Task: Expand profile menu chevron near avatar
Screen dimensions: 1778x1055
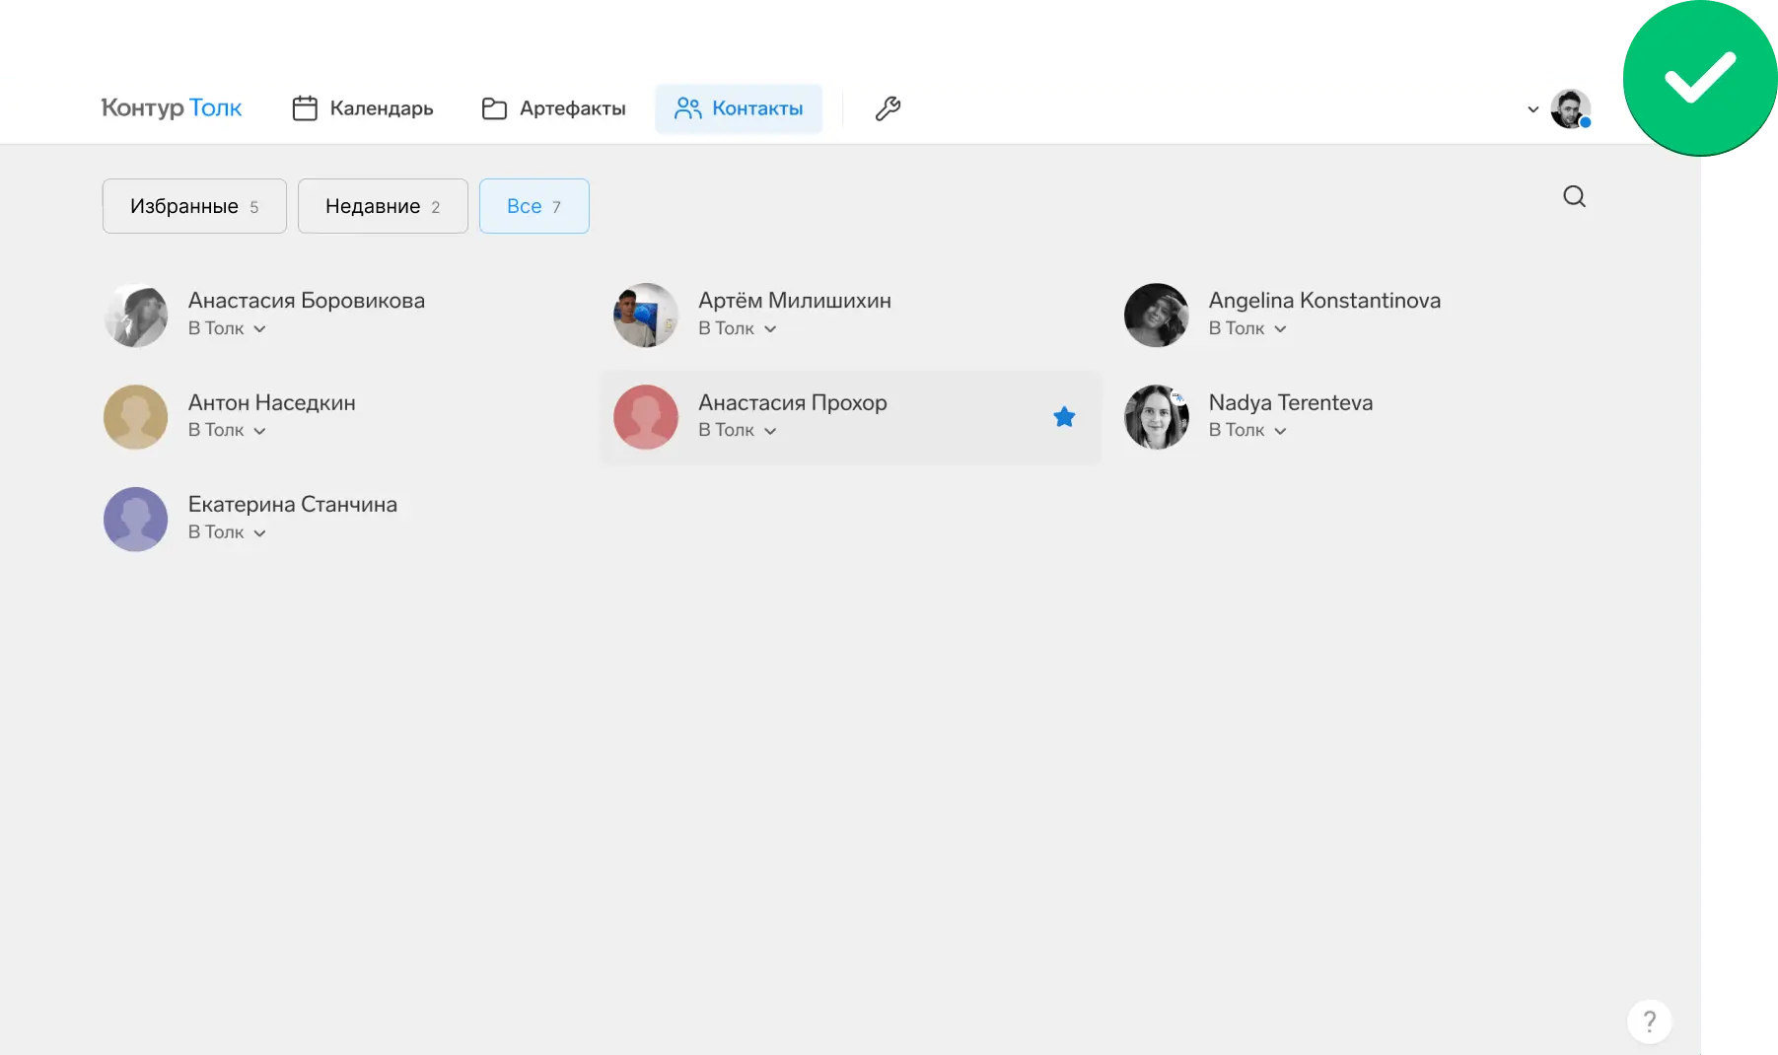Action: click(1532, 109)
